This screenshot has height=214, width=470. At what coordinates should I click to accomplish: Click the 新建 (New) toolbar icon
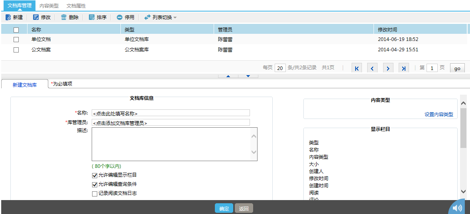(x=8, y=18)
